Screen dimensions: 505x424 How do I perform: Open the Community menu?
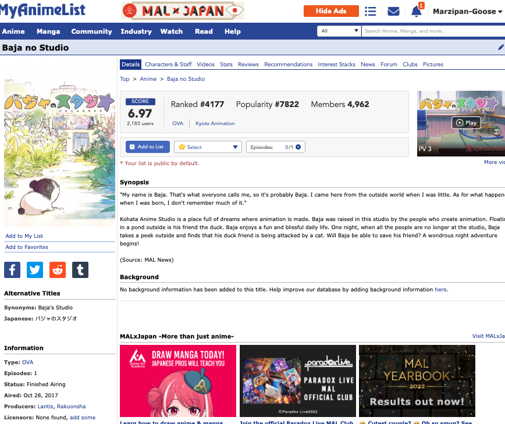click(x=91, y=31)
